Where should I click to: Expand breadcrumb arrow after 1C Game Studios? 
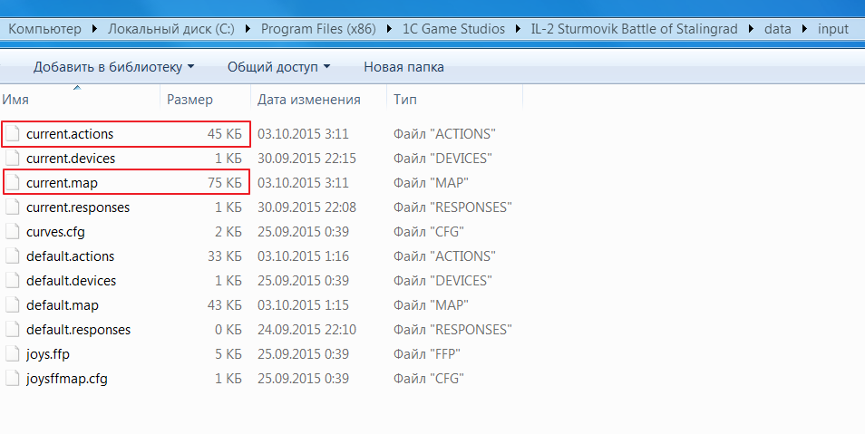(x=518, y=29)
